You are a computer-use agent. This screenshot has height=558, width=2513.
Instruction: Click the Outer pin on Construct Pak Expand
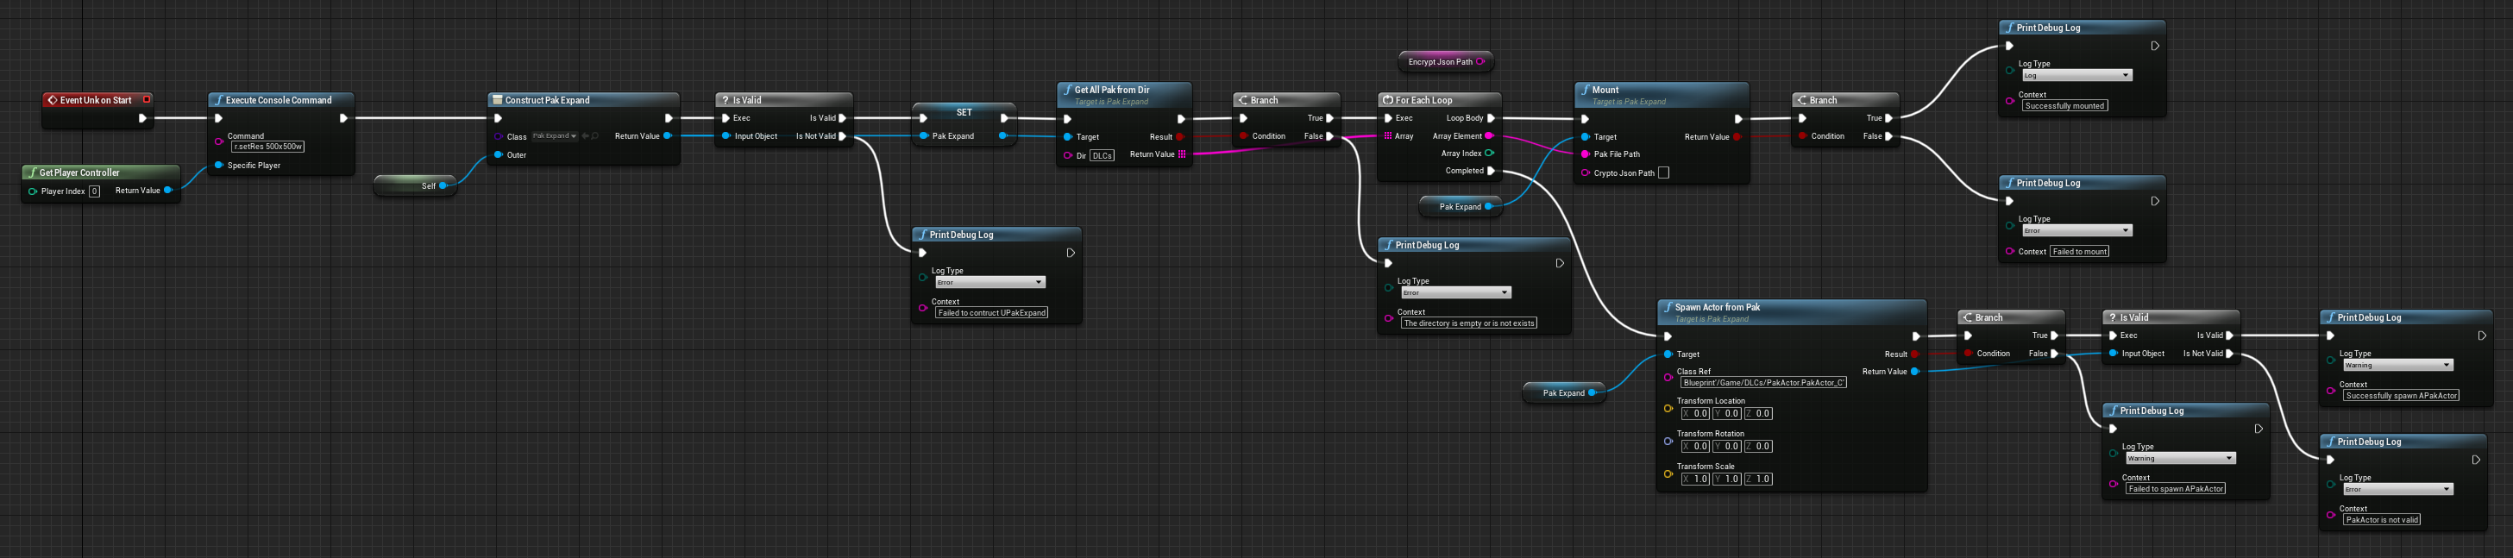499,155
